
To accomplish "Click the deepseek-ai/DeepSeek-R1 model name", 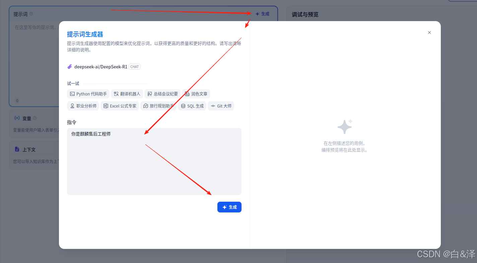I will (x=101, y=67).
